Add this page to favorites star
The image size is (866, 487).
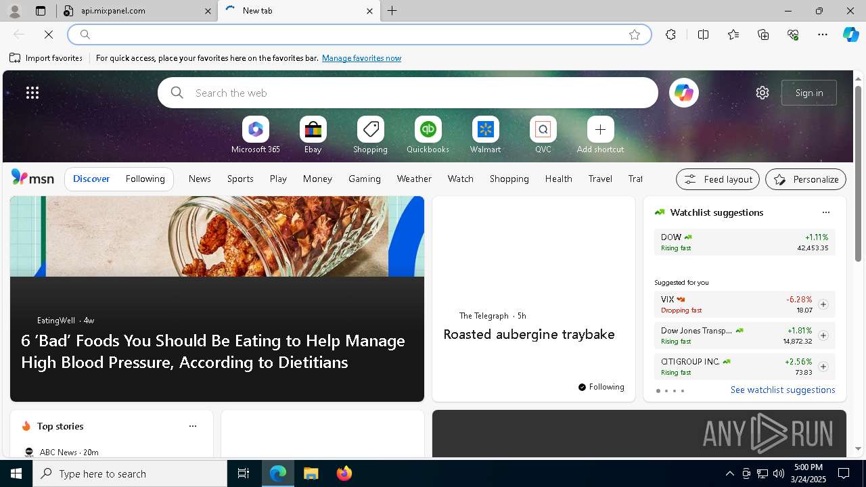635,34
